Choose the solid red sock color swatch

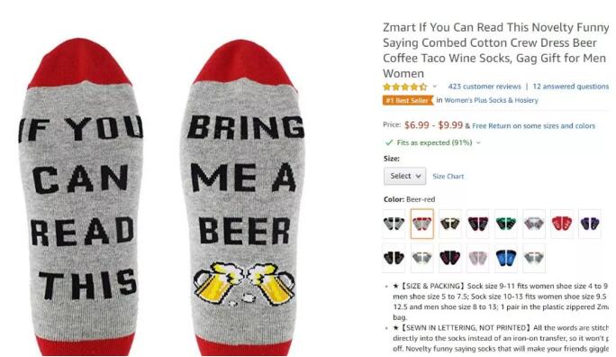click(562, 224)
